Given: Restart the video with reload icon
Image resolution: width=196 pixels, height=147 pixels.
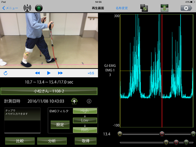Looking at the screenshot, I should click(6, 73).
